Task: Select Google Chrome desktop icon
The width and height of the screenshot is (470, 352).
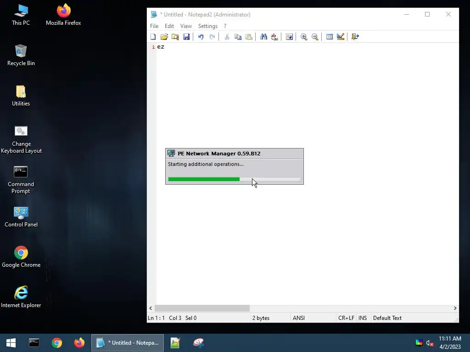Action: point(21,257)
